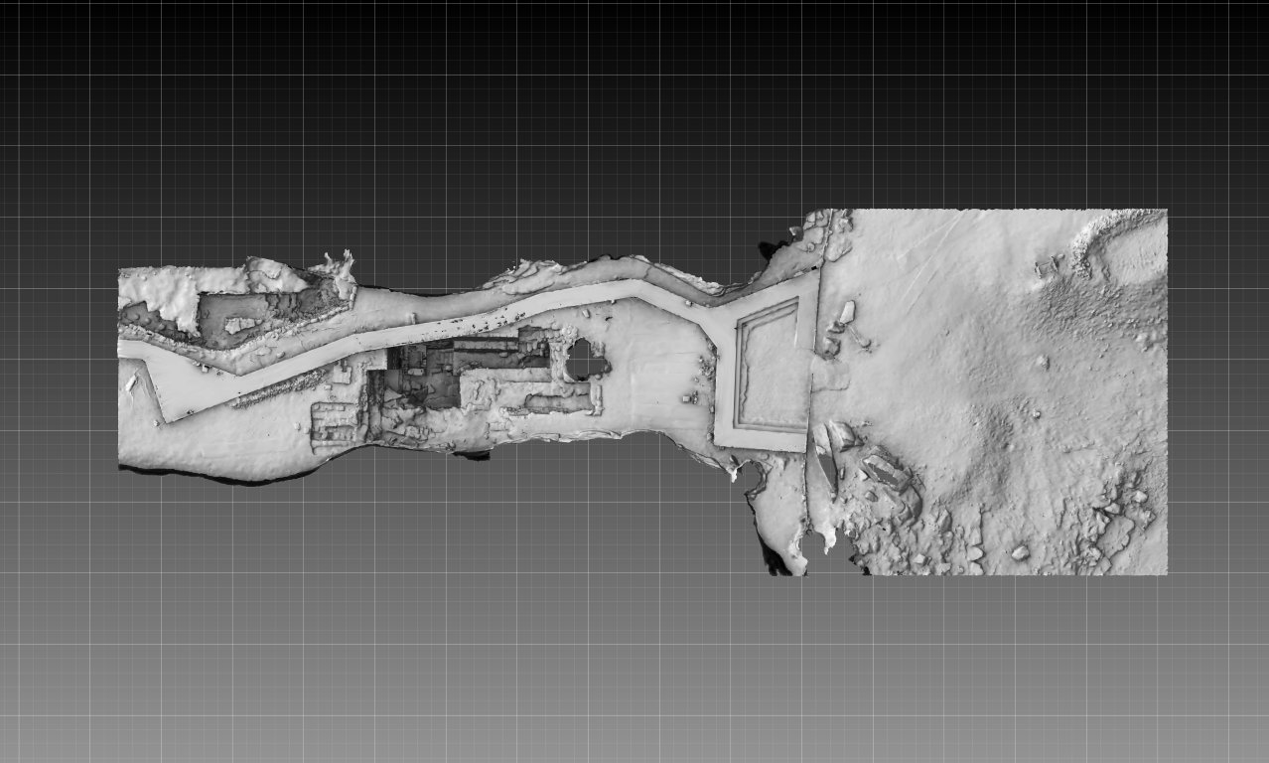This screenshot has height=763, width=1269.
Task: Pick the rectangular foundation outline left of the trench
Action: pyautogui.click(x=336, y=424)
